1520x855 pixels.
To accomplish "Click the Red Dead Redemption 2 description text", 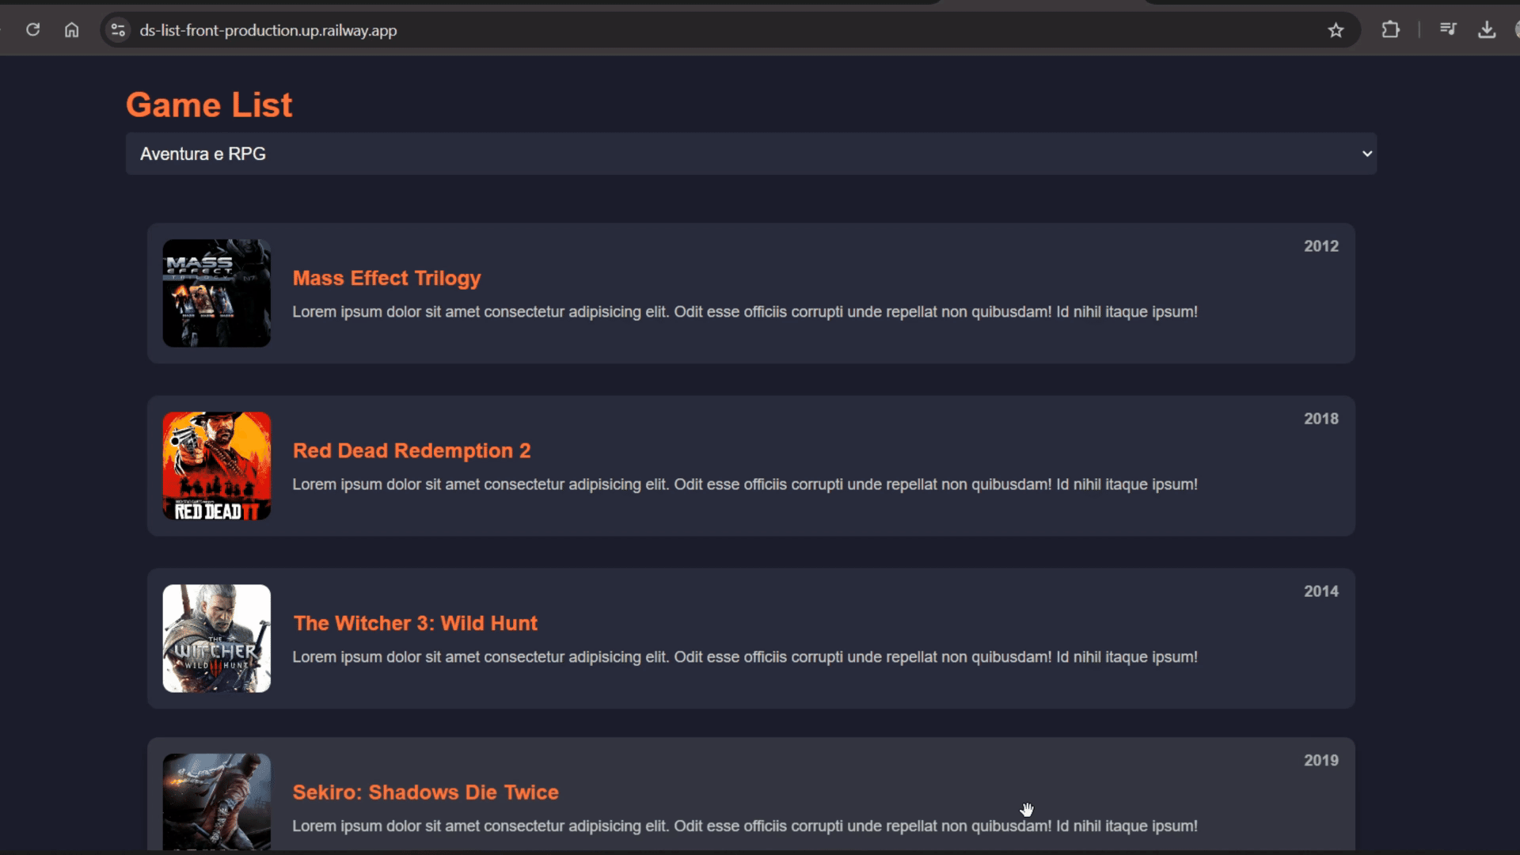I will click(x=745, y=484).
